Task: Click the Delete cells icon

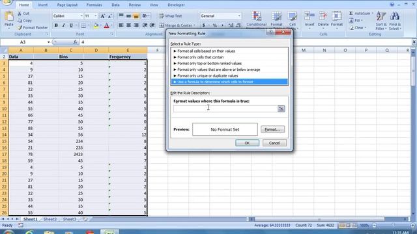Action: 323,16
